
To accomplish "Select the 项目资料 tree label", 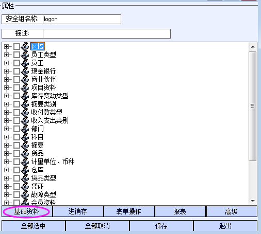I will pyautogui.click(x=44, y=87).
